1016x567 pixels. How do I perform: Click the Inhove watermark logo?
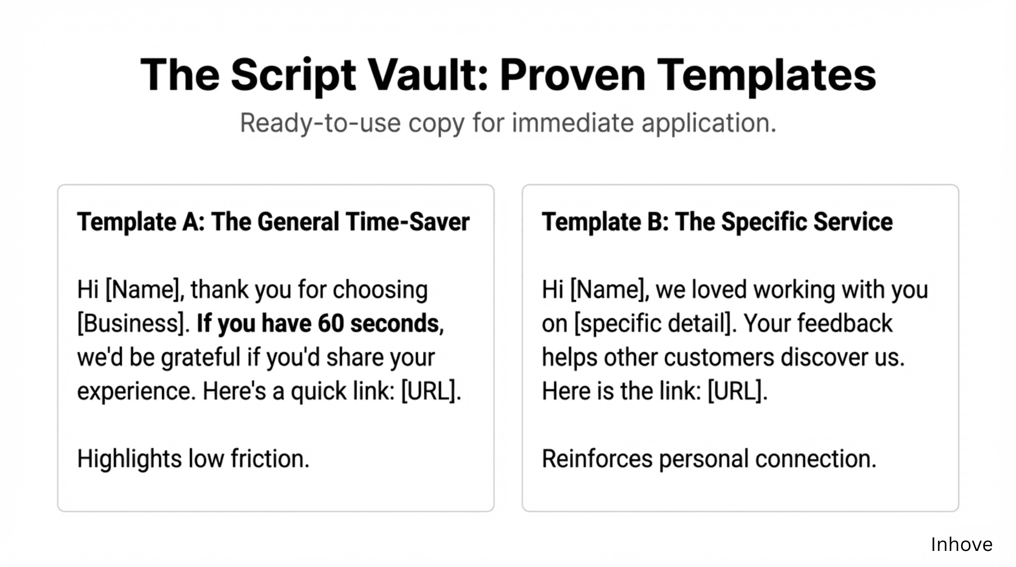[961, 545]
